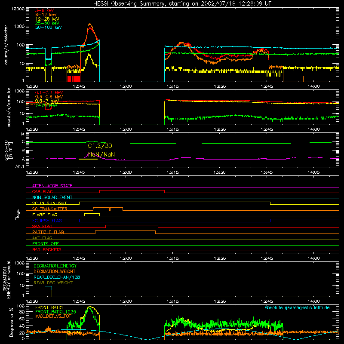The height and width of the screenshot is (344, 344).
Task: Click the Absolute geomagnetic latitude label
Action: [x=297, y=307]
